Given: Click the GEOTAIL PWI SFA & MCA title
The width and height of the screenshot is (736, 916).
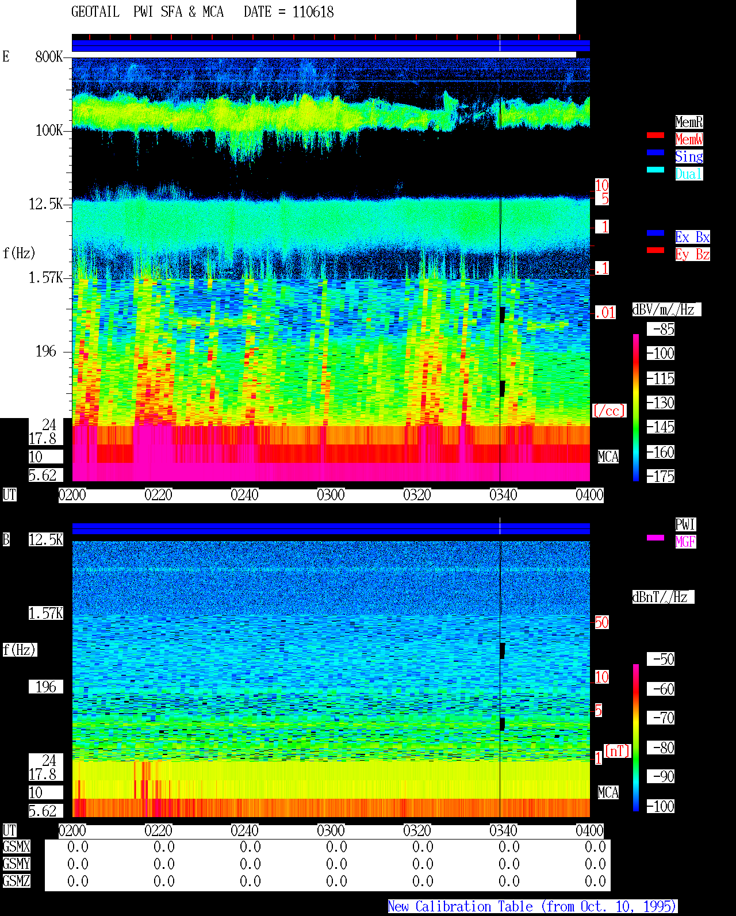Looking at the screenshot, I should point(147,12).
